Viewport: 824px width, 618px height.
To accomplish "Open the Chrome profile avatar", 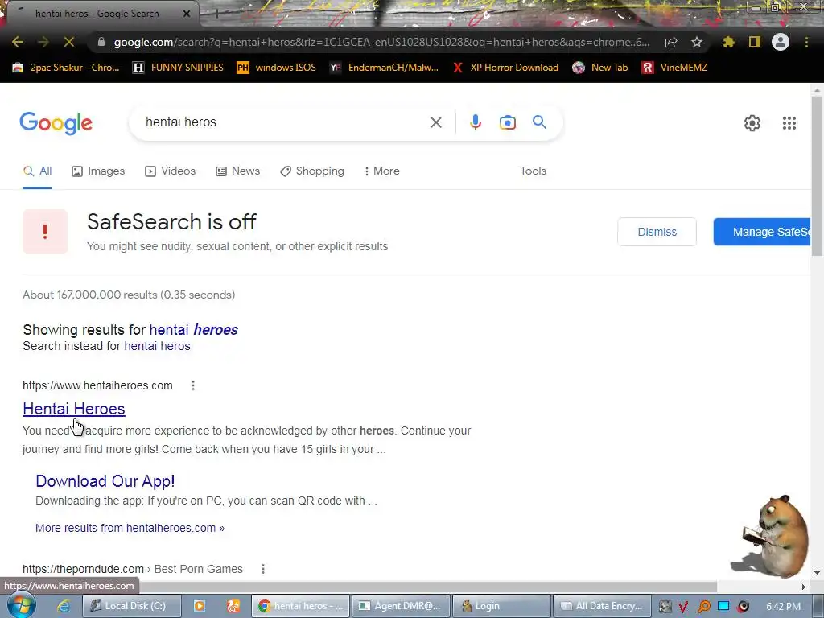I will [x=781, y=42].
